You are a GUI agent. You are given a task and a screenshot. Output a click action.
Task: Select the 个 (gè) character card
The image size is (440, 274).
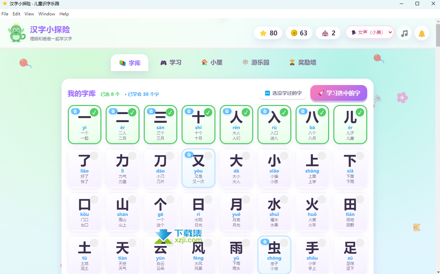coord(161,211)
